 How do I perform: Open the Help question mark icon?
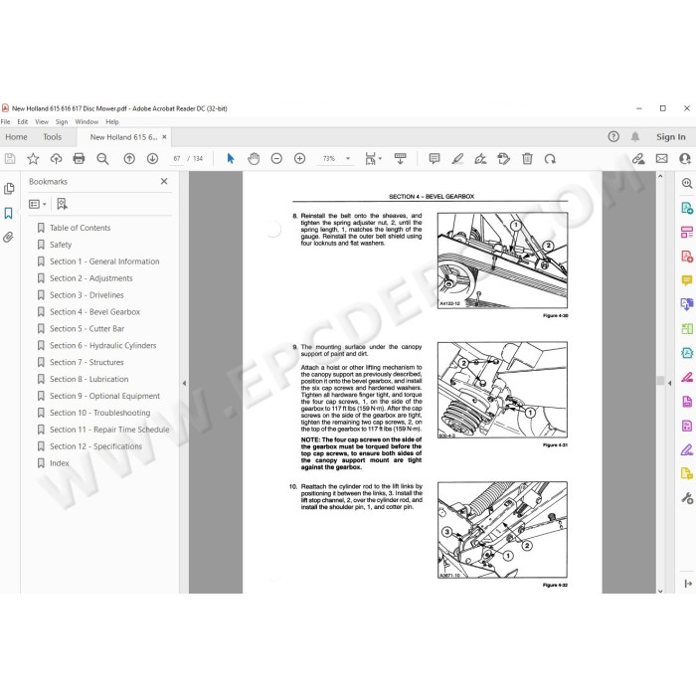coord(613,137)
